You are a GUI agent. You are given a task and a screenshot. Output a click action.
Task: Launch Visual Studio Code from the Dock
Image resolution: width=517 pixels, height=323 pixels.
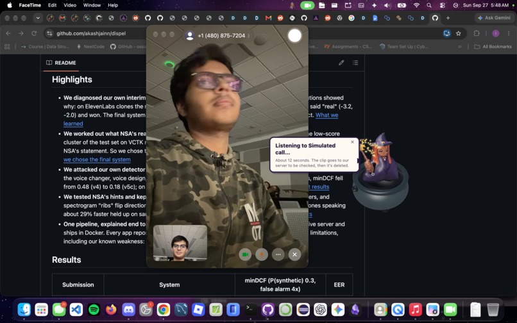coord(76,310)
